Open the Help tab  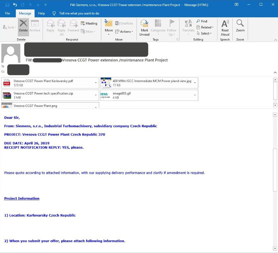(x=41, y=13)
